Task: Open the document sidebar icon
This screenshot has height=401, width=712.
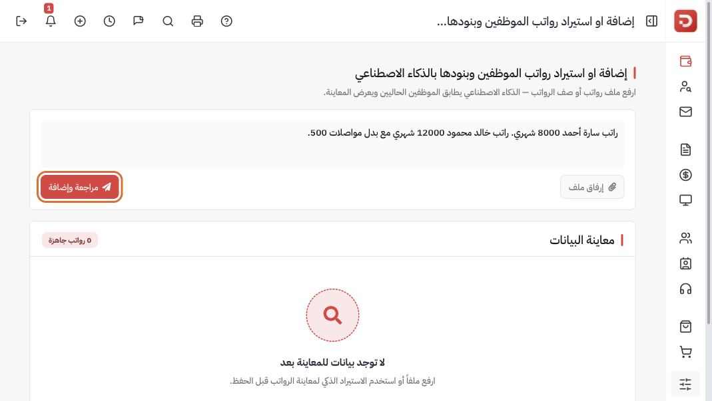Action: pyautogui.click(x=685, y=150)
